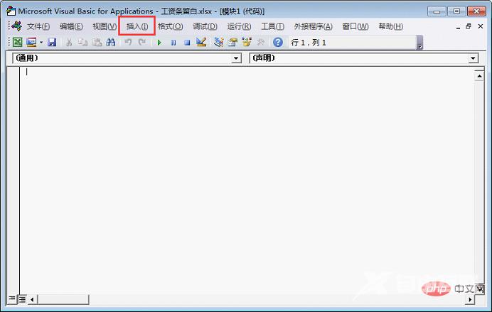Viewport: 492px width, 312px height.
Task: Click the Find binoculars icon
Action: coord(110,43)
